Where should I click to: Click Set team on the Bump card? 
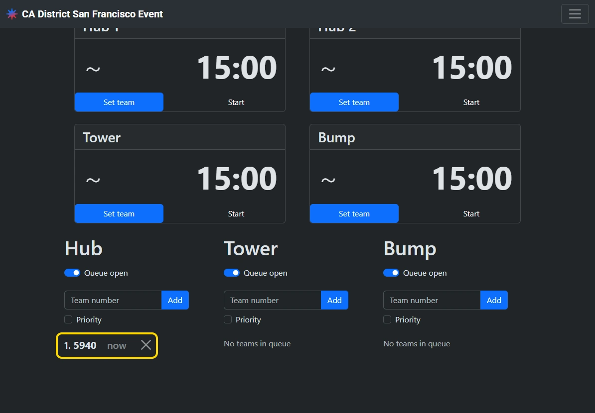pyautogui.click(x=354, y=213)
